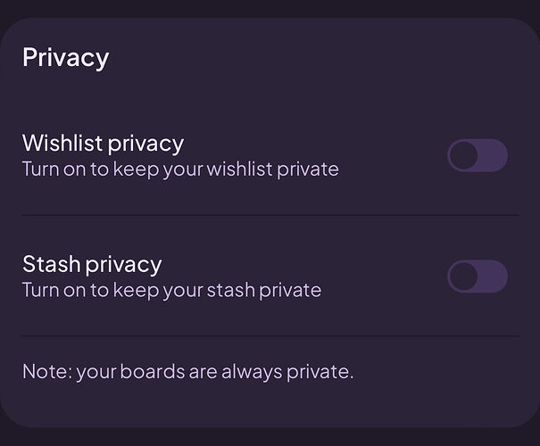Click the right track end of Wishlist toggle
Screen dimensions: 540x446
point(495,156)
